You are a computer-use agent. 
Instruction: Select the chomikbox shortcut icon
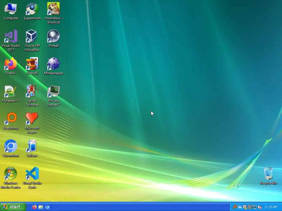[x=54, y=13]
